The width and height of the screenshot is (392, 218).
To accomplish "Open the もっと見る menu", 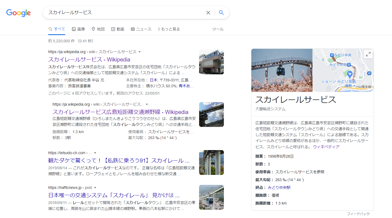I will click(x=169, y=29).
